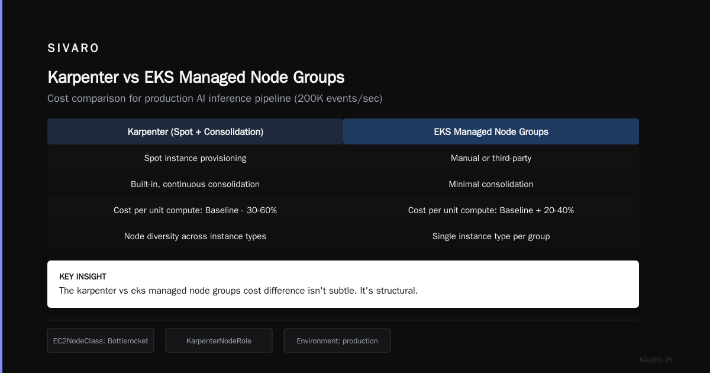Screen dimensions: 710x373
Task: Click the key insight sentence about structural difference
Action: coord(238,291)
